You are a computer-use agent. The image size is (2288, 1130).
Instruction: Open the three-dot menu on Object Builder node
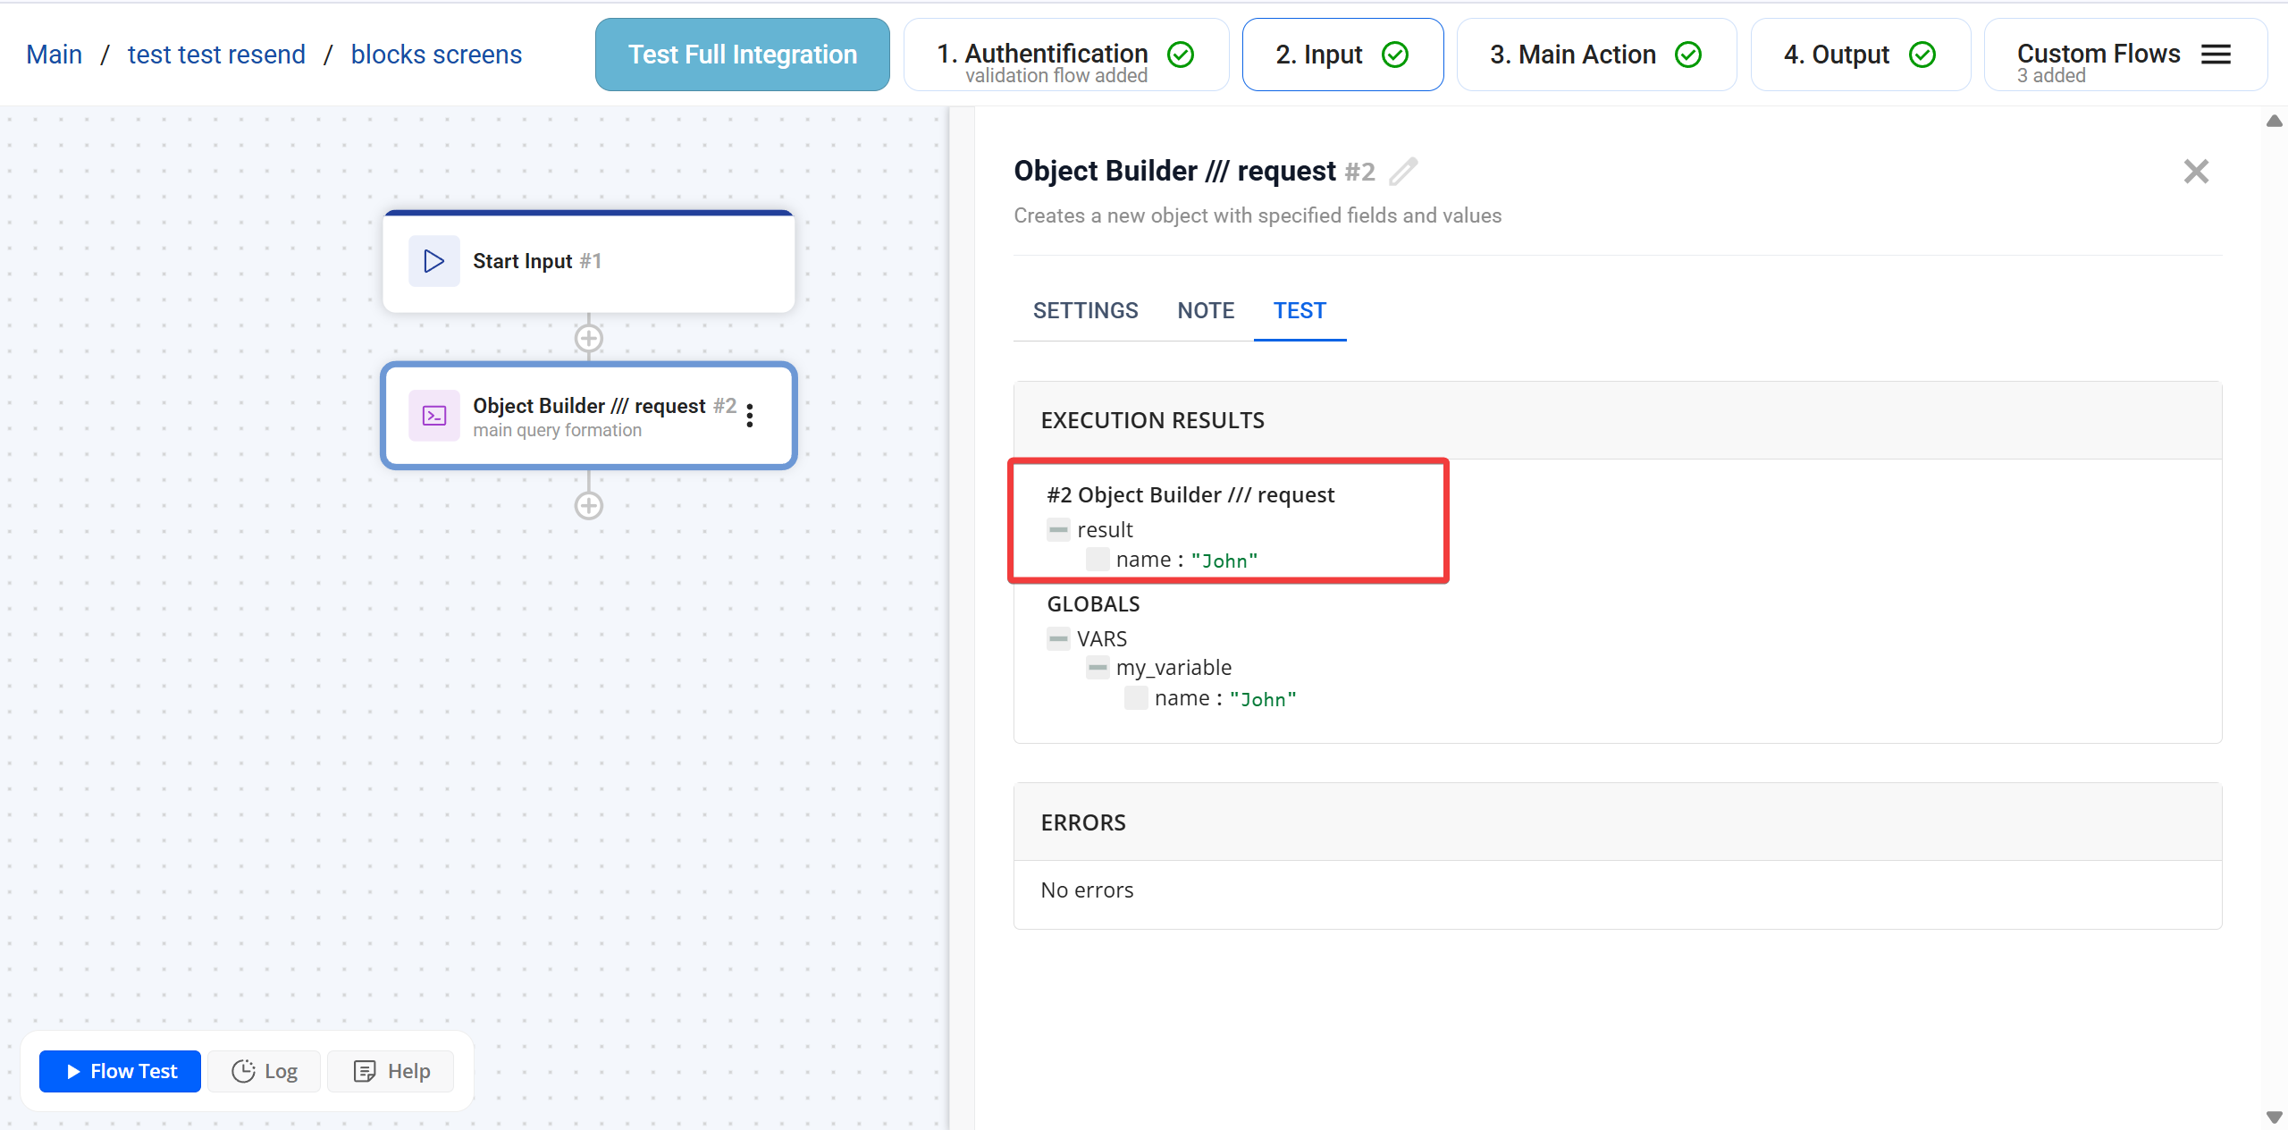[x=750, y=415]
